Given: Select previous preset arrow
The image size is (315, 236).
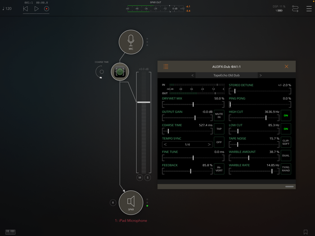Looking at the screenshot, I should pyautogui.click(x=193, y=75).
